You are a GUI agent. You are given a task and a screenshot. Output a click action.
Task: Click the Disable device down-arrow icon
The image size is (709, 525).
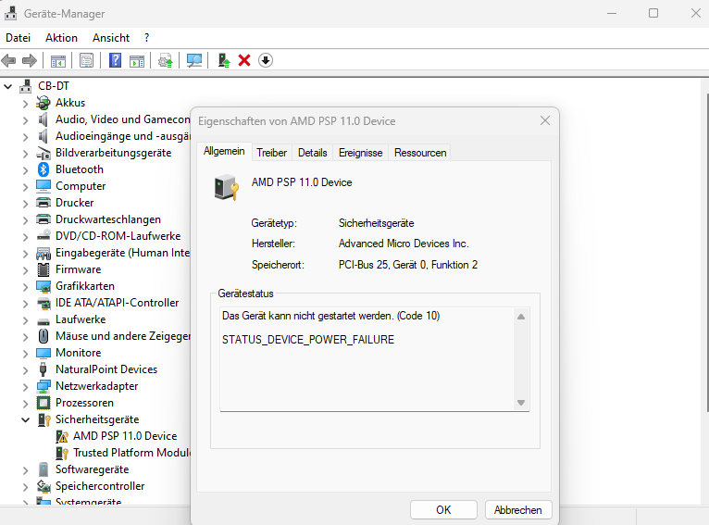point(266,60)
